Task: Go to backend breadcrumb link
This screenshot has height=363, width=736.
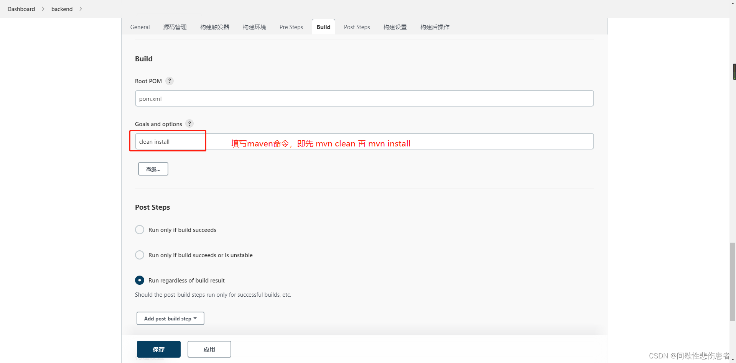Action: (62, 9)
